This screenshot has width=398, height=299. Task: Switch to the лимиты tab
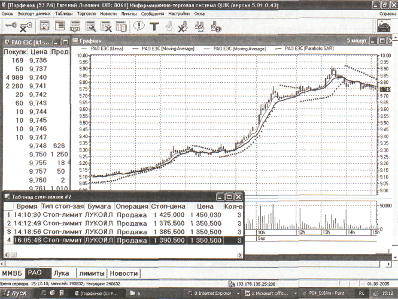tap(92, 273)
